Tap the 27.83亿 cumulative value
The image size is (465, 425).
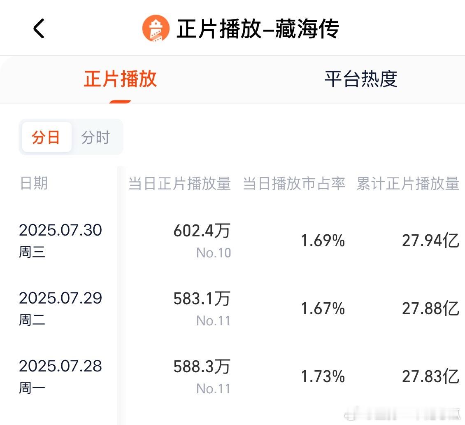430,377
